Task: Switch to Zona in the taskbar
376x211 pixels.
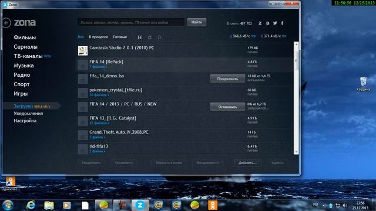Action: coord(140,205)
